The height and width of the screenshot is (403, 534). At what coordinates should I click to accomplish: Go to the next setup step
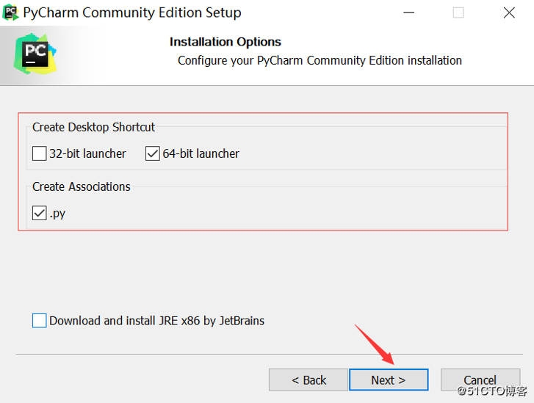(x=389, y=380)
